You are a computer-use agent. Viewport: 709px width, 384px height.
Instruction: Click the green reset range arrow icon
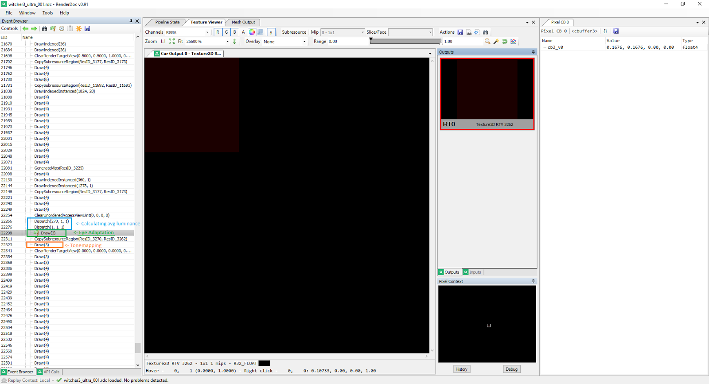click(505, 42)
